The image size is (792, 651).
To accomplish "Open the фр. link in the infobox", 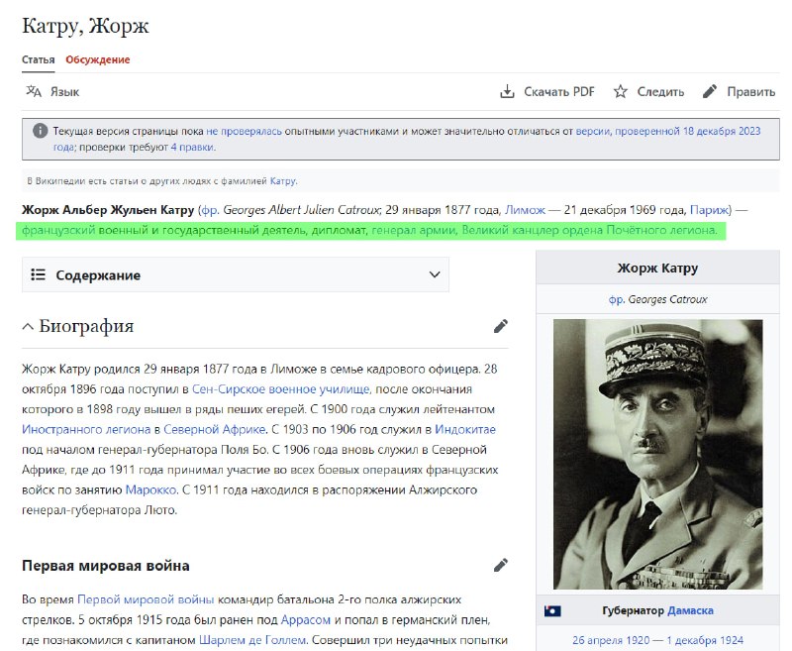I will point(616,299).
